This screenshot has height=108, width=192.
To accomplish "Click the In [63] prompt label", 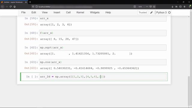I will point(31,62).
